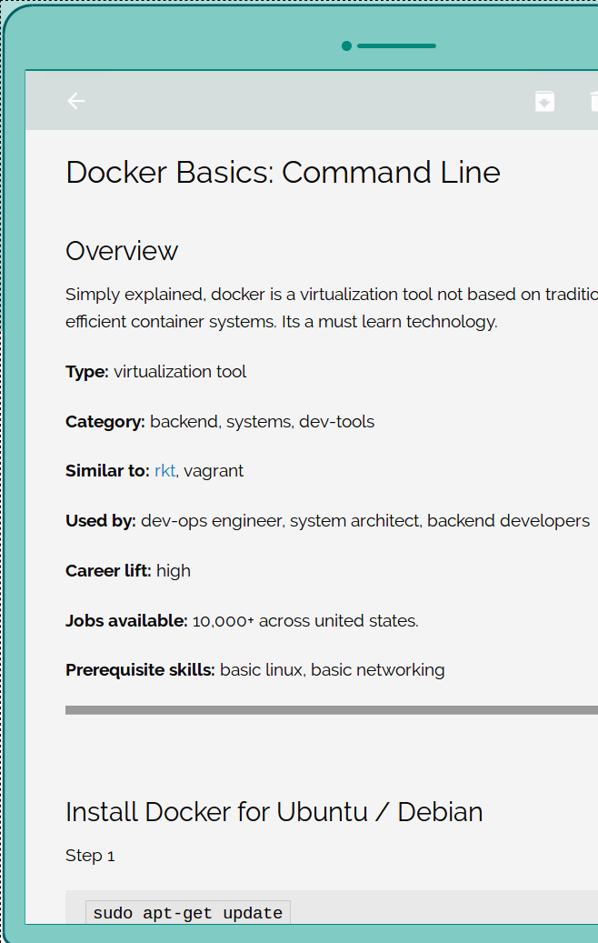This screenshot has width=598, height=943.
Task: Click the overview paragraph about docker
Action: 332,308
